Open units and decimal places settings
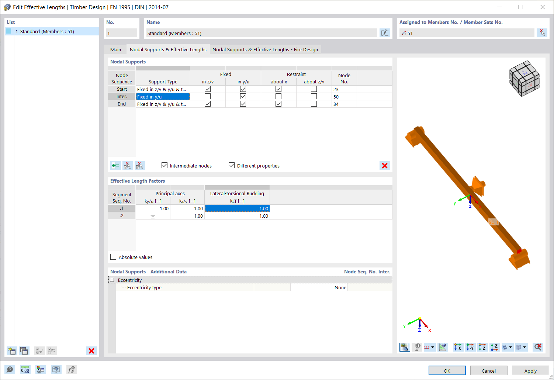Image resolution: width=554 pixels, height=380 pixels. (x=25, y=370)
